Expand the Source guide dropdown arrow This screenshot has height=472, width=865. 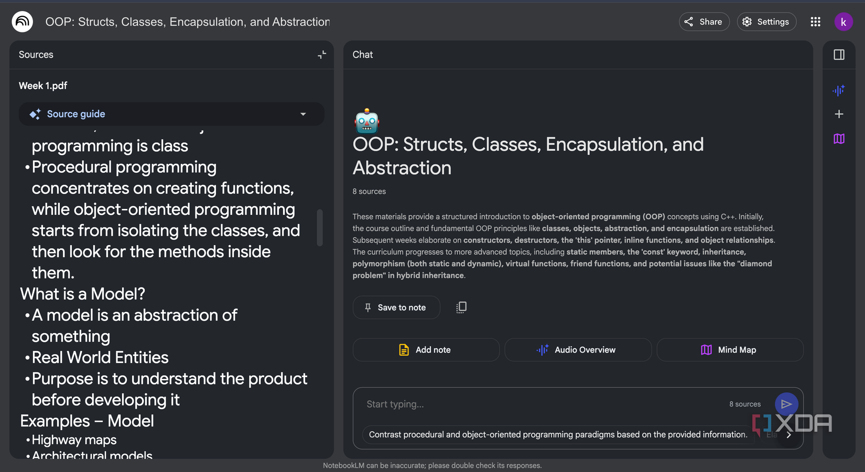(x=303, y=114)
